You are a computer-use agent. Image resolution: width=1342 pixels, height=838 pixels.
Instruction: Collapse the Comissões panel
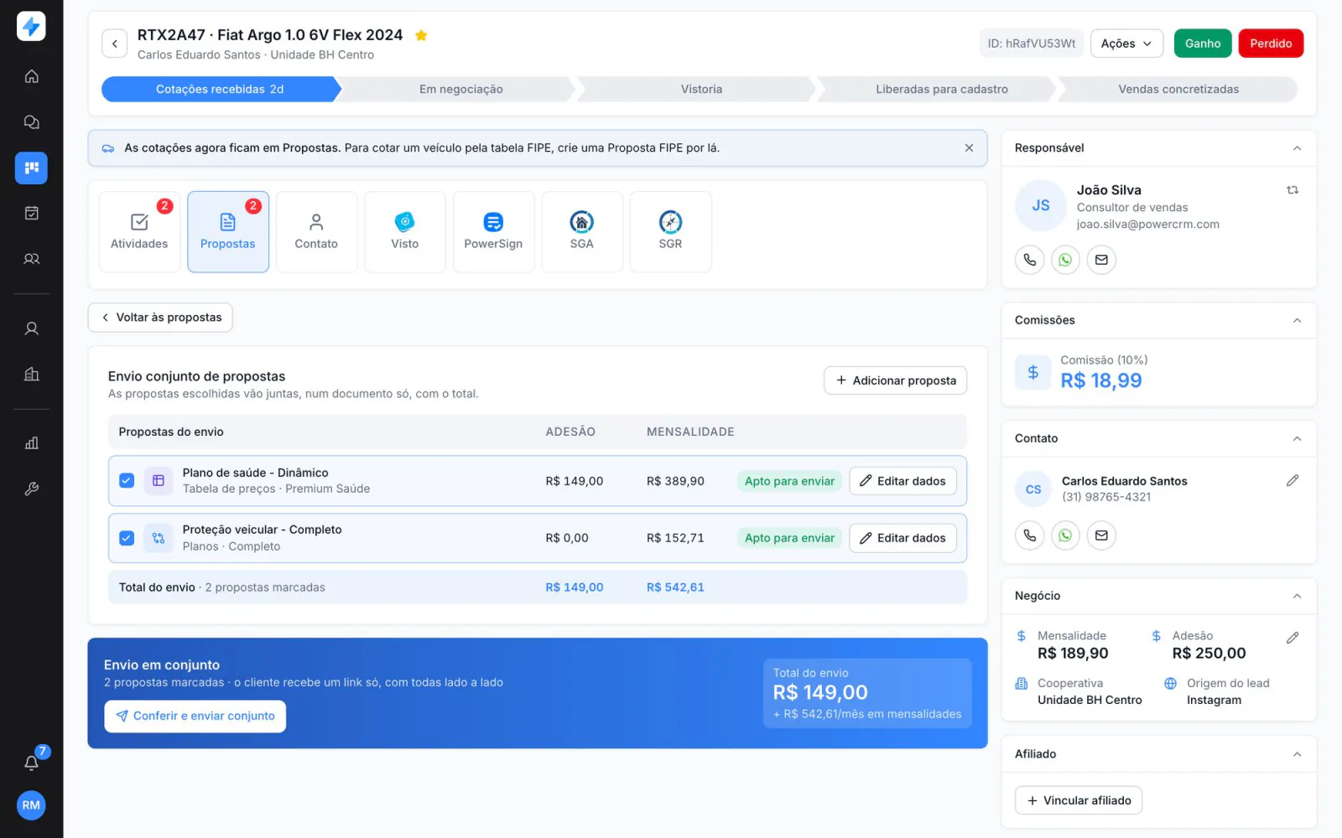(1297, 320)
